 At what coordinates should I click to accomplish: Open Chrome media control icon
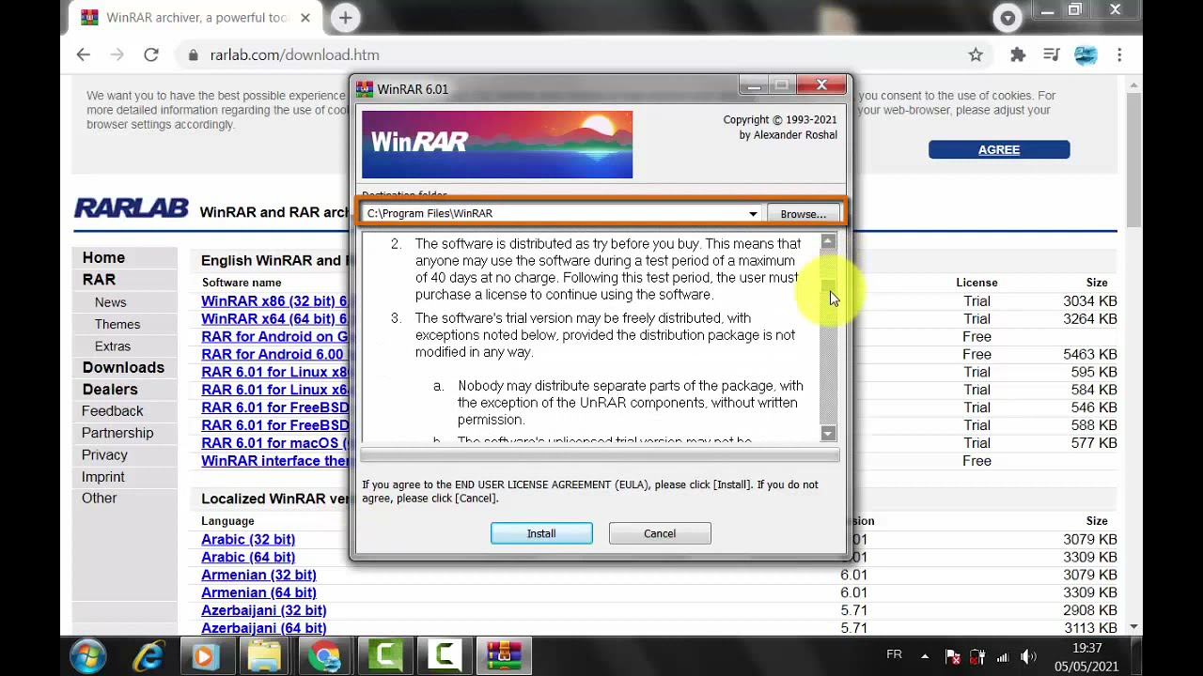1052,55
